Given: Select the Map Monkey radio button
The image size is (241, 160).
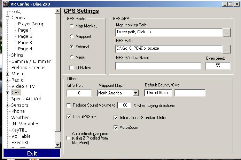Looking at the screenshot, I should point(72,26).
